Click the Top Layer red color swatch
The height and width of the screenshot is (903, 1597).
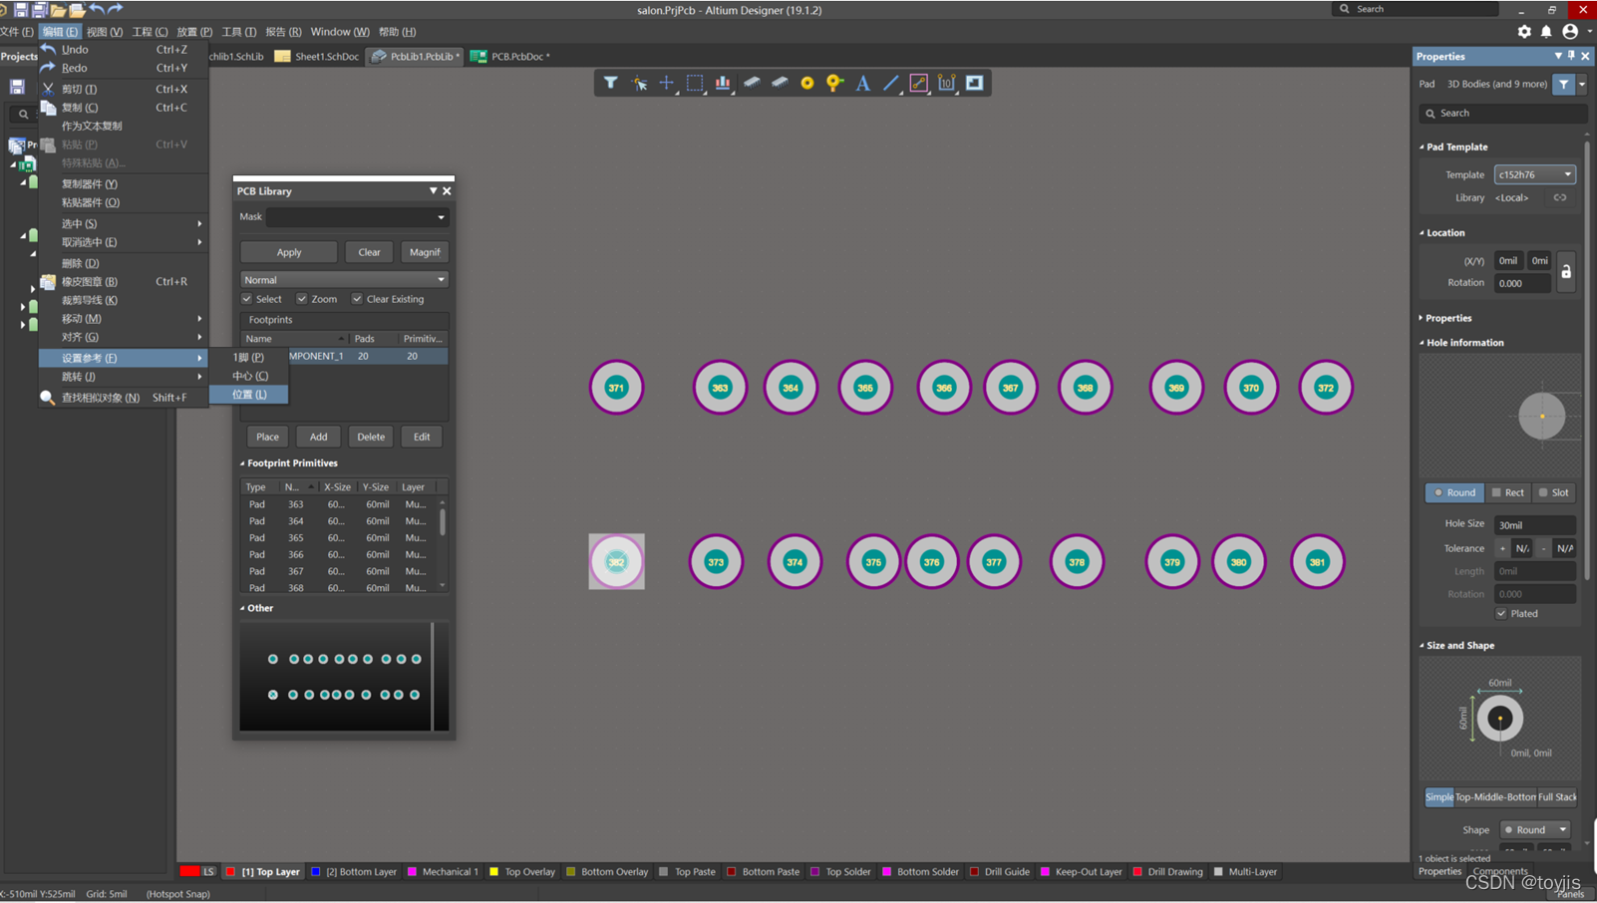(231, 871)
